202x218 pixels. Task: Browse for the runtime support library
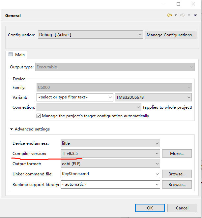coord(177,184)
